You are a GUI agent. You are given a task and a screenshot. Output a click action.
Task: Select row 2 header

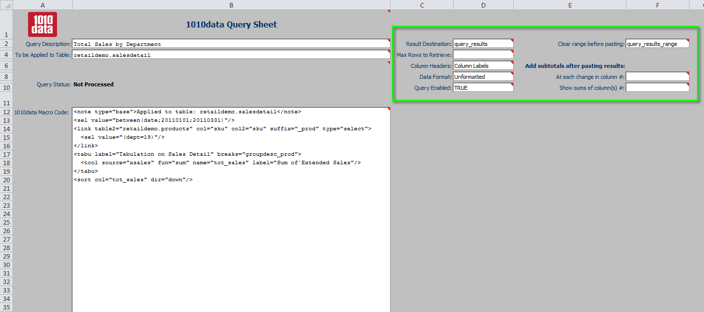6,44
